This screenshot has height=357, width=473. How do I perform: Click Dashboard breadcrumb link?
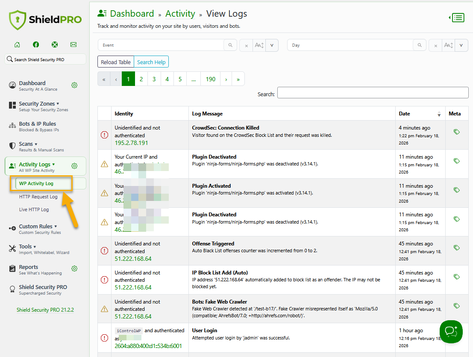pyautogui.click(x=132, y=14)
